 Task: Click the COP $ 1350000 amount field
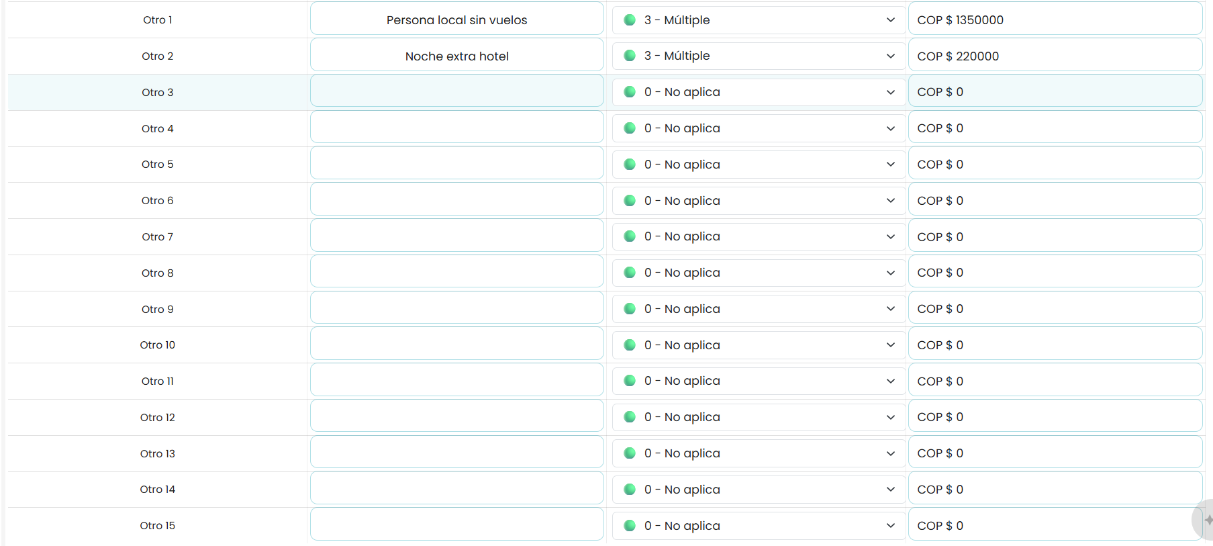point(1055,19)
